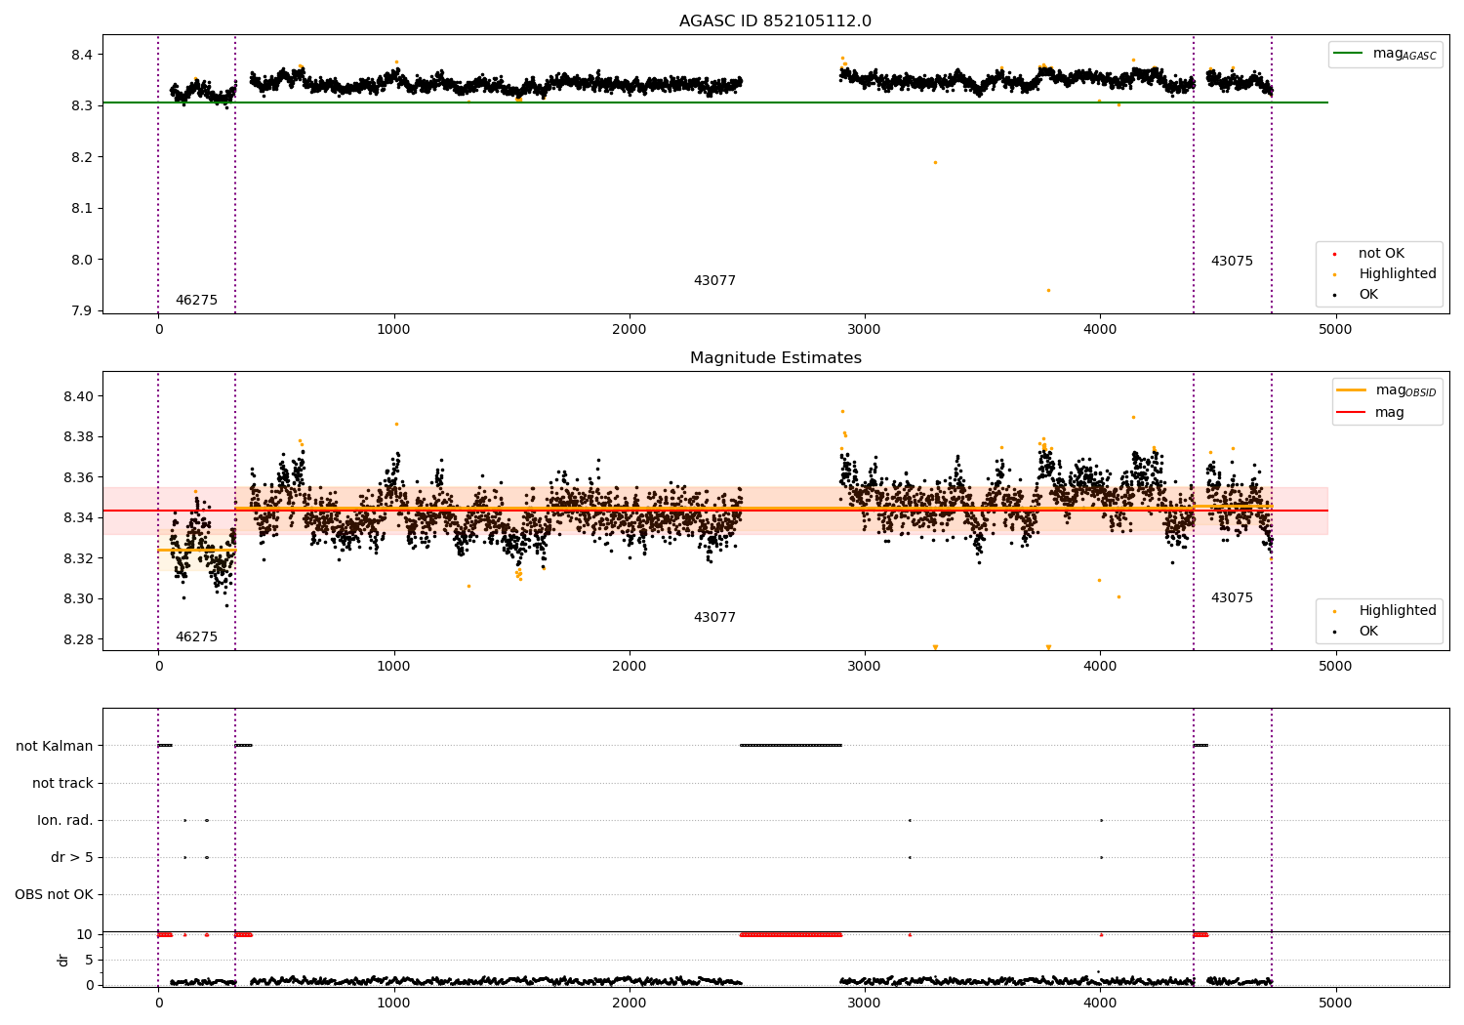Click the "Ion. rad." row label

coord(65,821)
